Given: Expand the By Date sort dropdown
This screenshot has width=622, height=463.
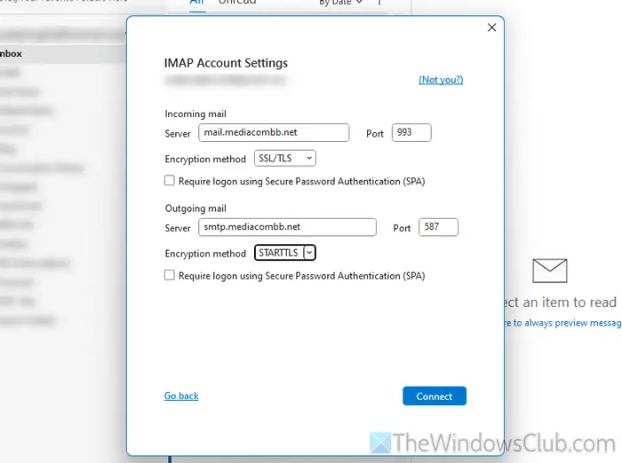Looking at the screenshot, I should (x=341, y=4).
